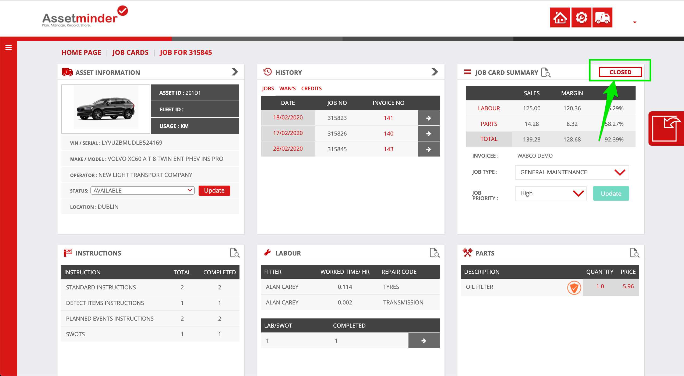Open arrow for job 315823 row
684x376 pixels.
tap(429, 118)
